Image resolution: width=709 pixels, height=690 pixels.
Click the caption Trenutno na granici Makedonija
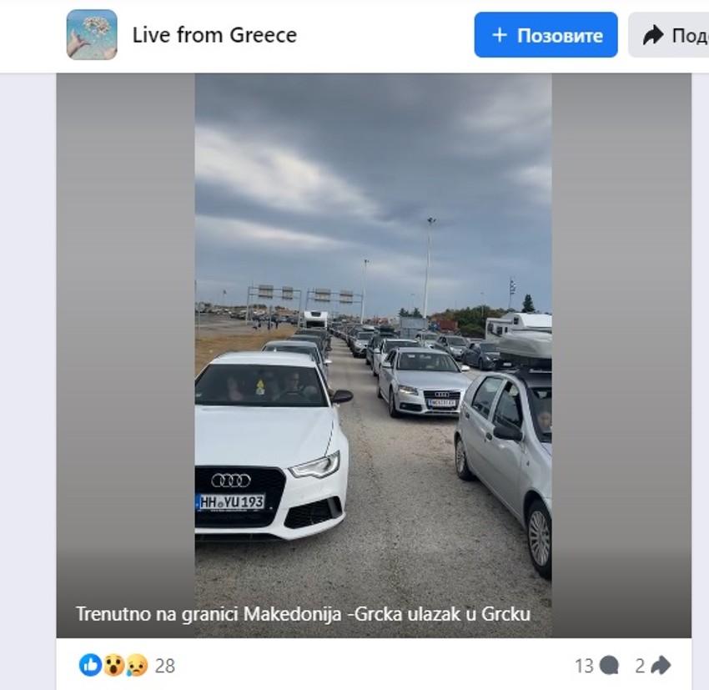point(303,614)
